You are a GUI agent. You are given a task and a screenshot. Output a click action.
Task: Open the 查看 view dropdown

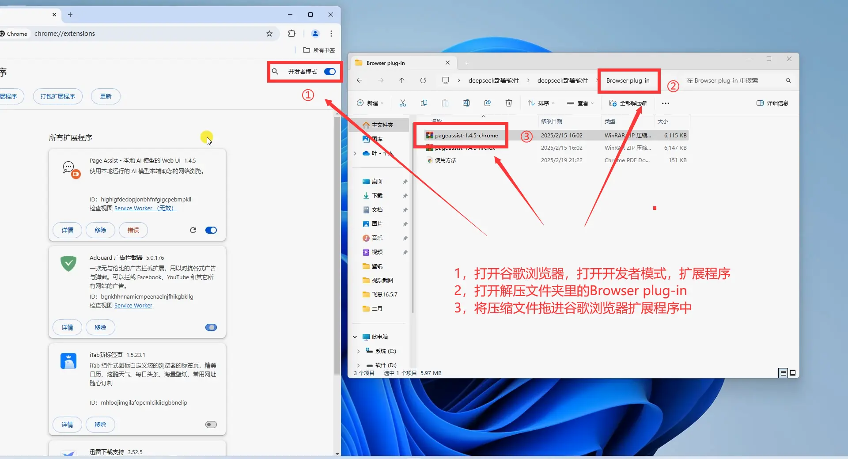pos(580,103)
